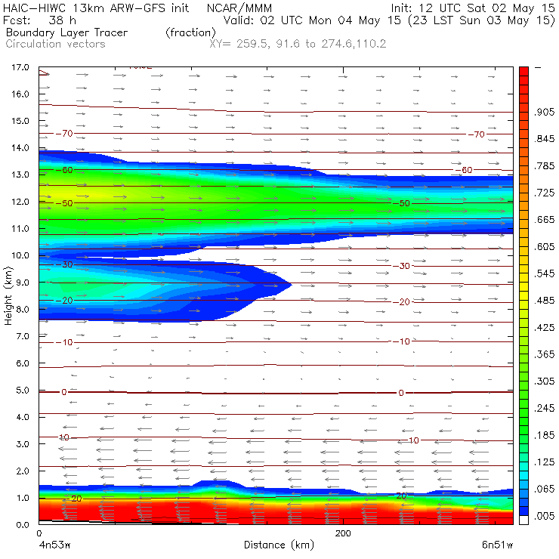Click the '.485' colorbar value
The image size is (559, 559).
click(x=545, y=301)
